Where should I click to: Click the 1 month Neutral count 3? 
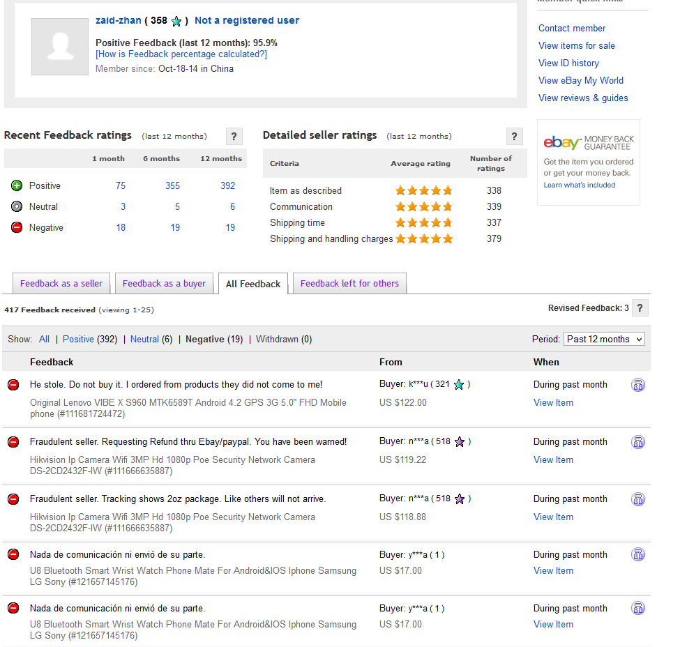[123, 206]
